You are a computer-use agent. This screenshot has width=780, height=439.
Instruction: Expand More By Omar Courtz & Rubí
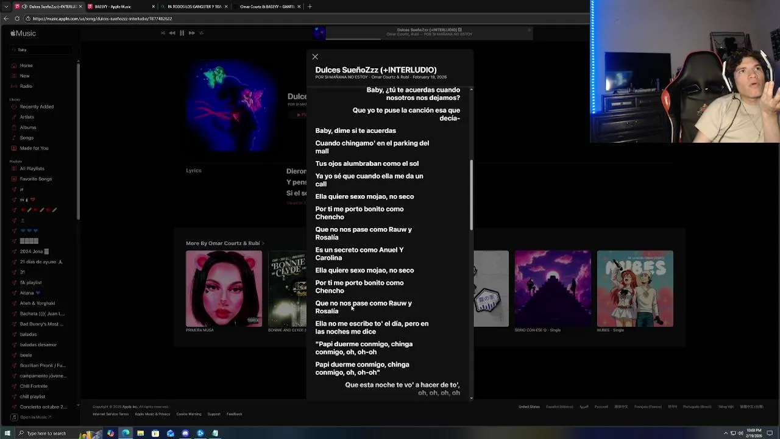(225, 243)
